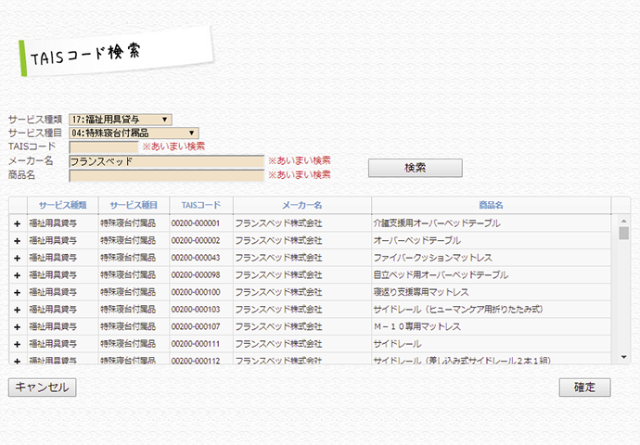This screenshot has height=445, width=640.
Task: Click the 検索 search button
Action: point(415,168)
